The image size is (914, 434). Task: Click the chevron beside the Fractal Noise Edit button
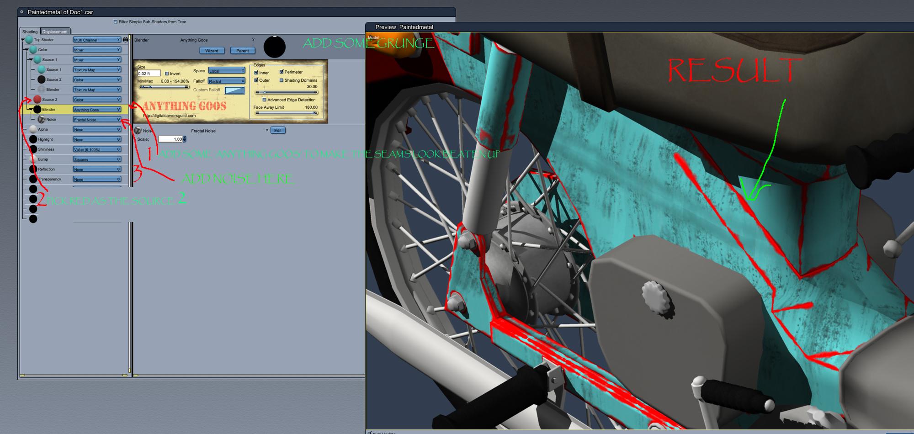[267, 131]
